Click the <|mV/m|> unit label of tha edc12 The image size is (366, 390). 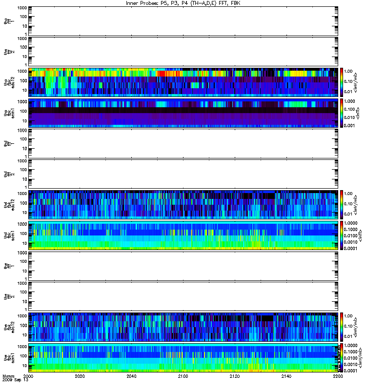tap(355, 82)
